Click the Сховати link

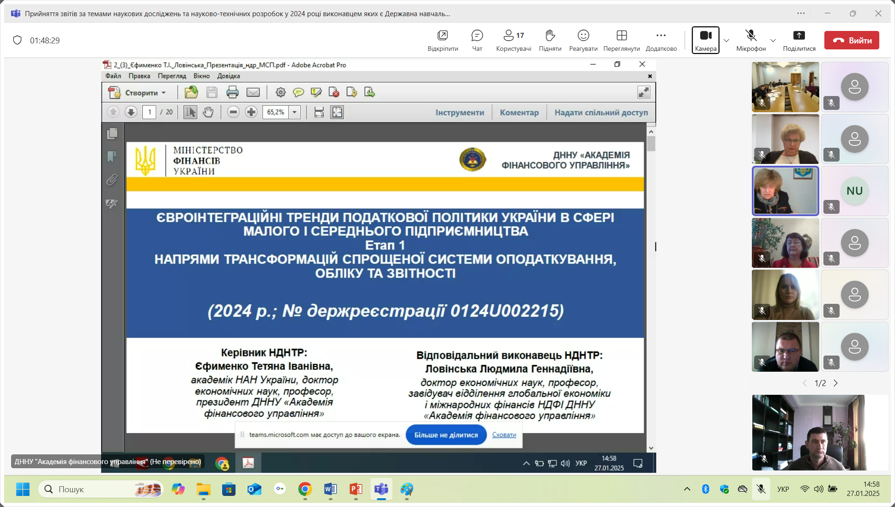[x=504, y=435]
